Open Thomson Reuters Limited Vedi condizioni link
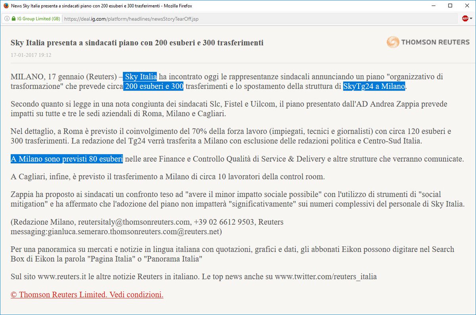This screenshot has width=476, height=315. [87, 295]
